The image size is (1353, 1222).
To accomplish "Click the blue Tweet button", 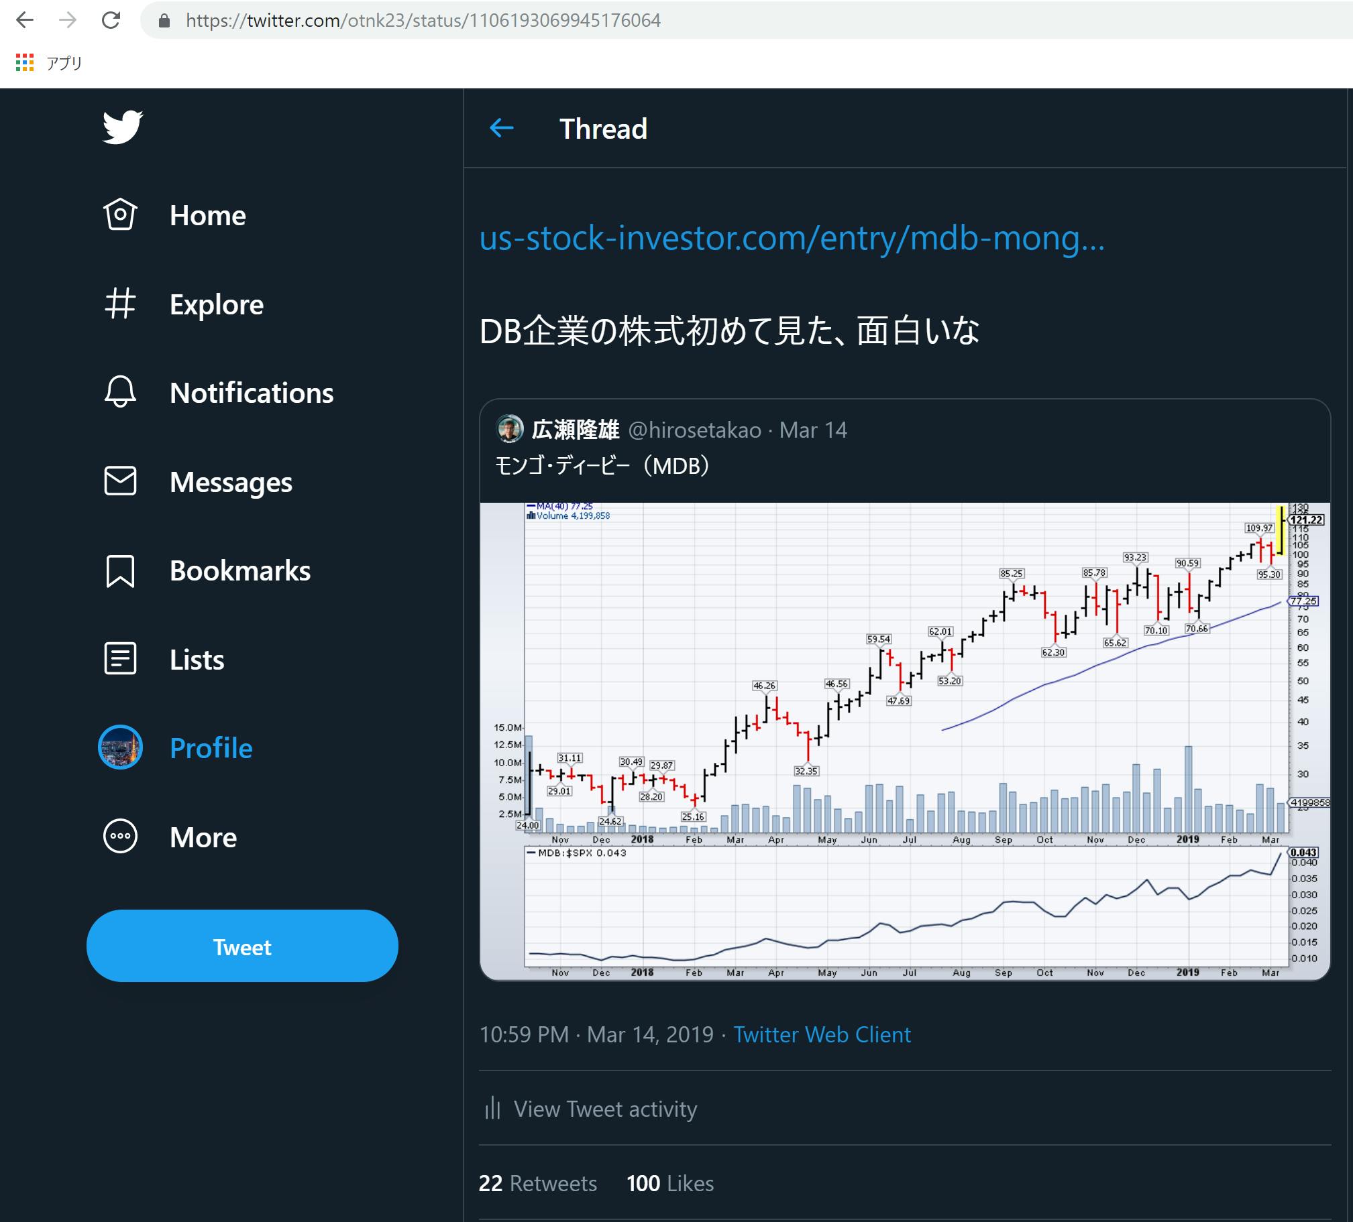I will pyautogui.click(x=242, y=946).
